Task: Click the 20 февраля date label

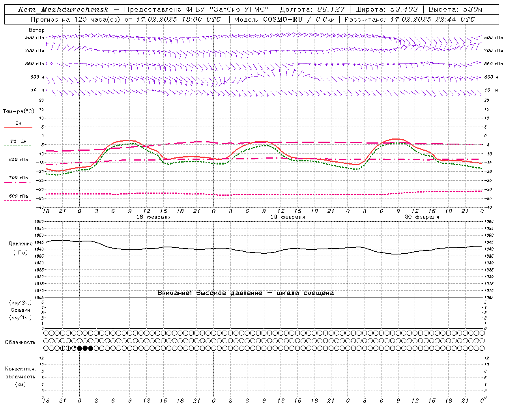Action: tap(422, 217)
